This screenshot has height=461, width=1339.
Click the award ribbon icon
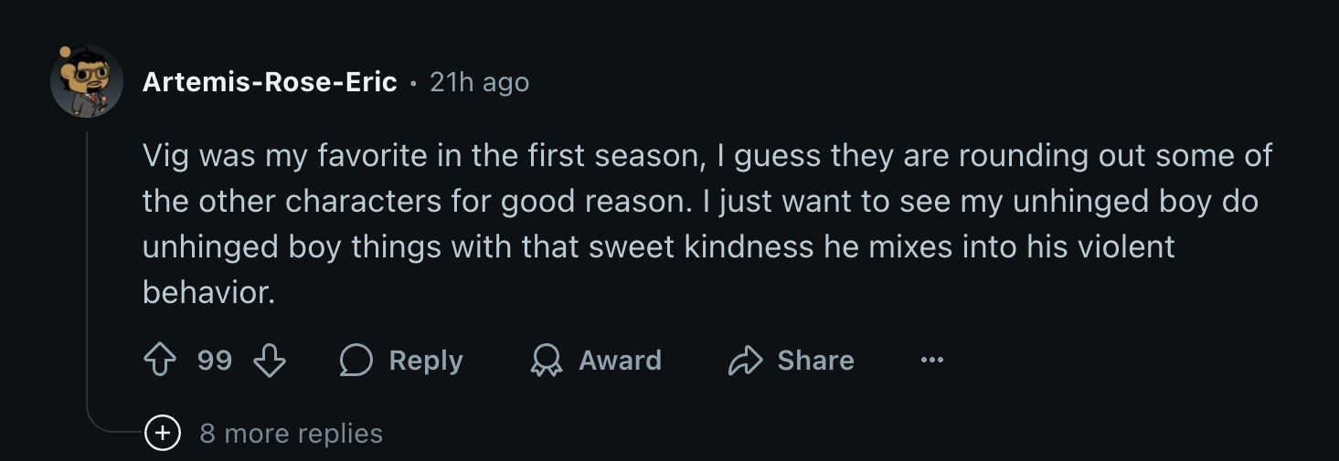(546, 361)
